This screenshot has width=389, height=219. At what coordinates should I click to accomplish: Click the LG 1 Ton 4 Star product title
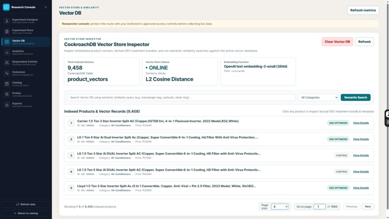click(x=167, y=137)
